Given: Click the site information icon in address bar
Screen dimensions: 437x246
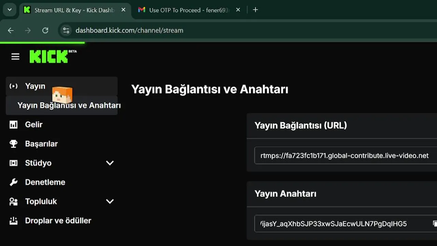Looking at the screenshot, I should coord(66,30).
